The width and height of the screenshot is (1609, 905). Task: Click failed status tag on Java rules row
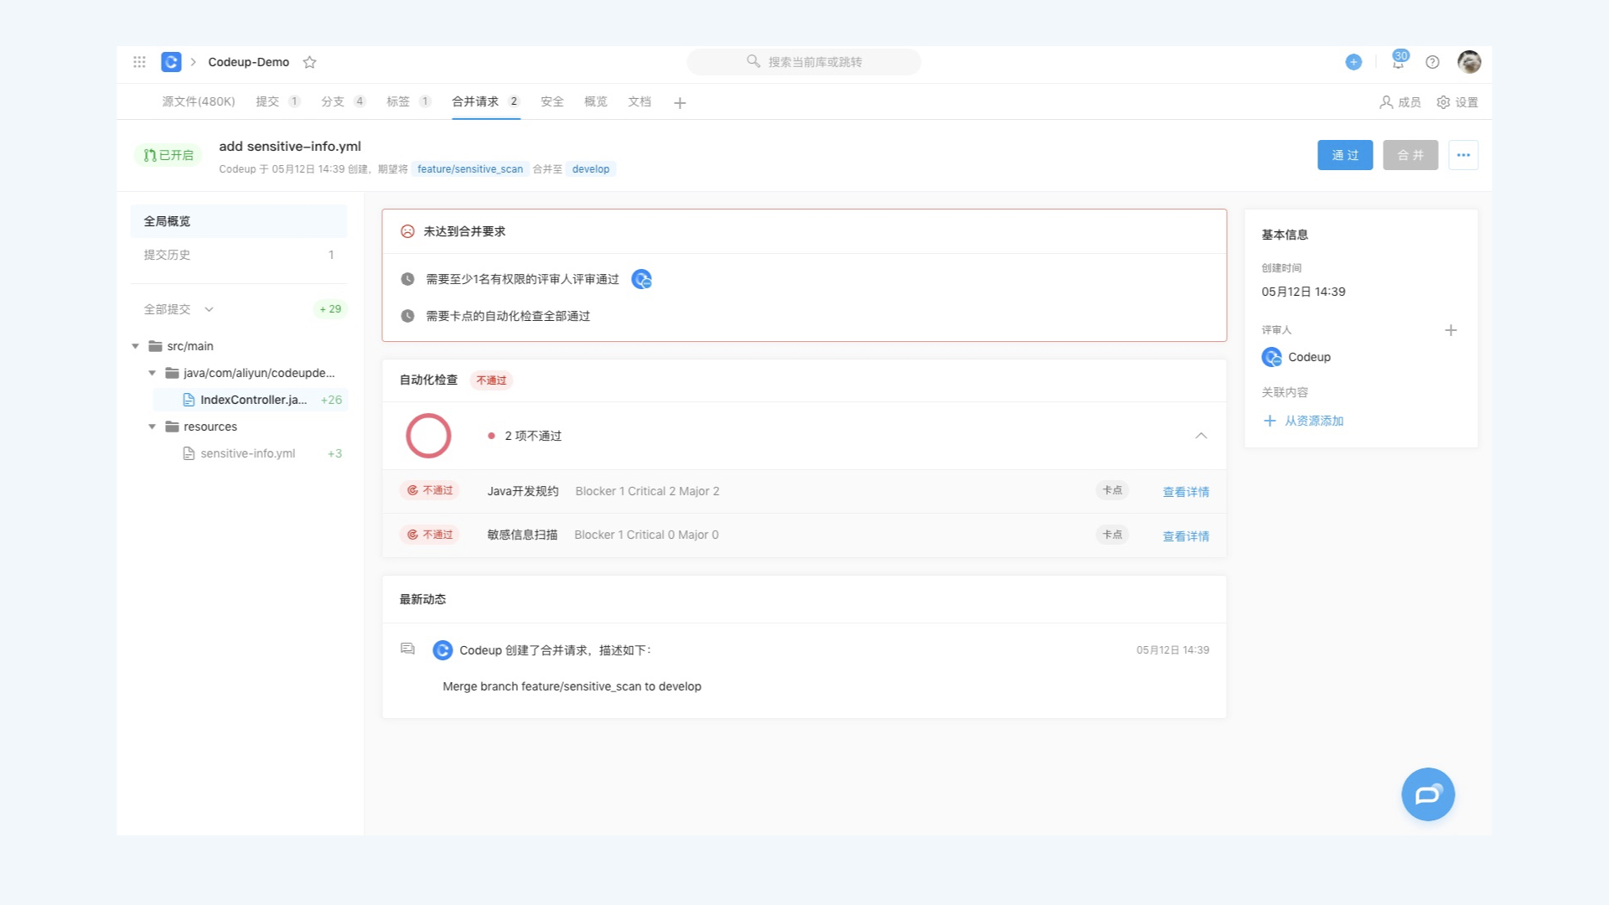coord(430,490)
